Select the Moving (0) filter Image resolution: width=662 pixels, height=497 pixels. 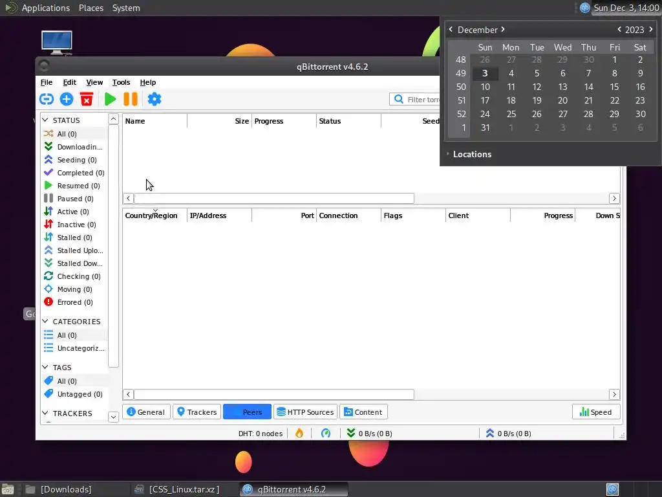coord(74,289)
